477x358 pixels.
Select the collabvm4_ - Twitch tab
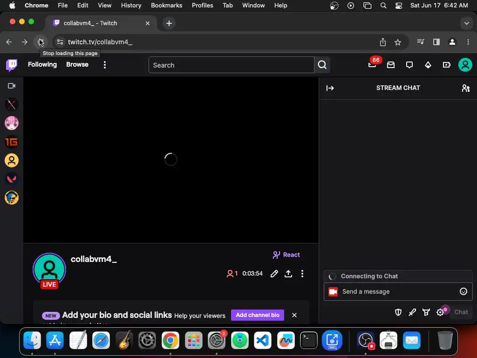[101, 23]
